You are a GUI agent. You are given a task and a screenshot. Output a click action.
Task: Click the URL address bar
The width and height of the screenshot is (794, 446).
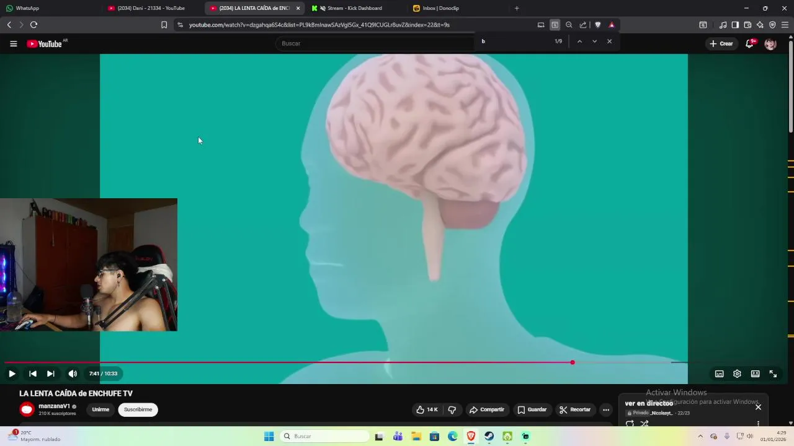360,25
